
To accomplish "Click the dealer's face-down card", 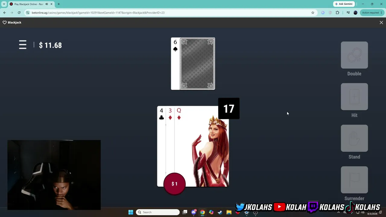I will coord(197,64).
